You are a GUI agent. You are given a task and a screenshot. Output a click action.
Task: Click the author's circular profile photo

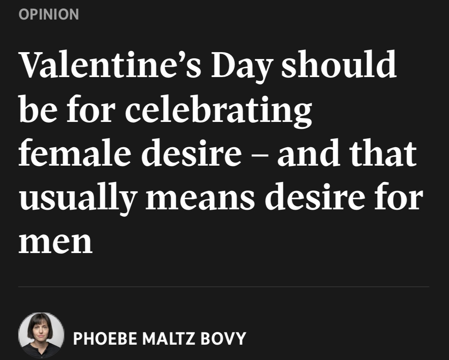[x=41, y=335]
